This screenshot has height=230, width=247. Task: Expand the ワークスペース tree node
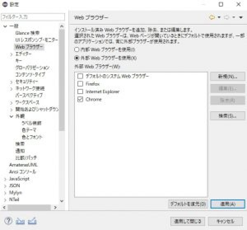pos(11,102)
